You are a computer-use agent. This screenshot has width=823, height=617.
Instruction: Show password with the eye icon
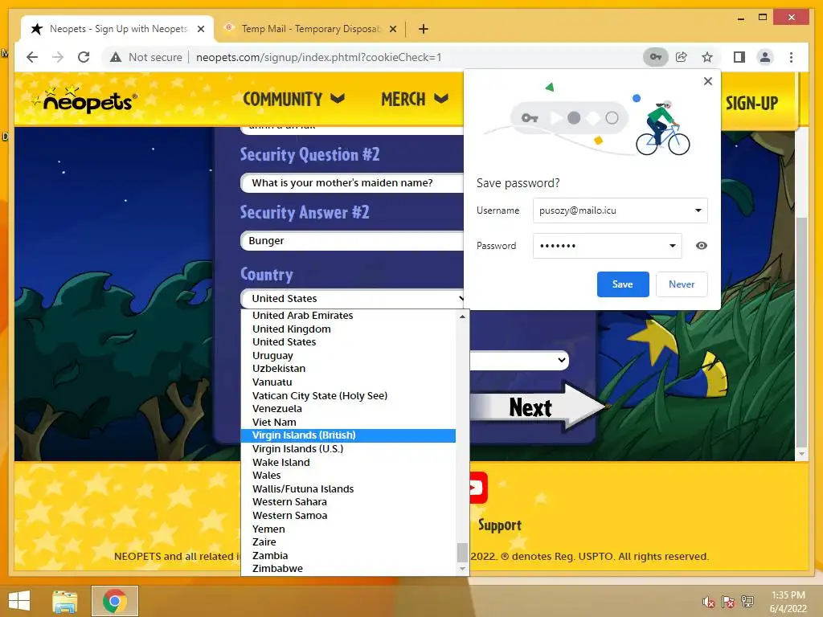coord(701,246)
